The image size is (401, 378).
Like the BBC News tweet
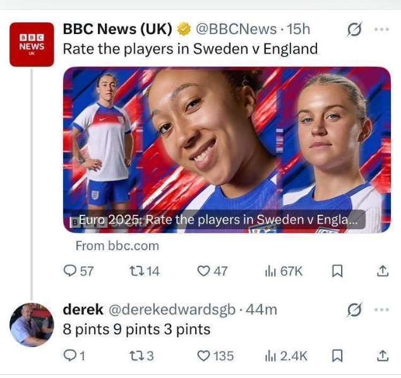(203, 271)
